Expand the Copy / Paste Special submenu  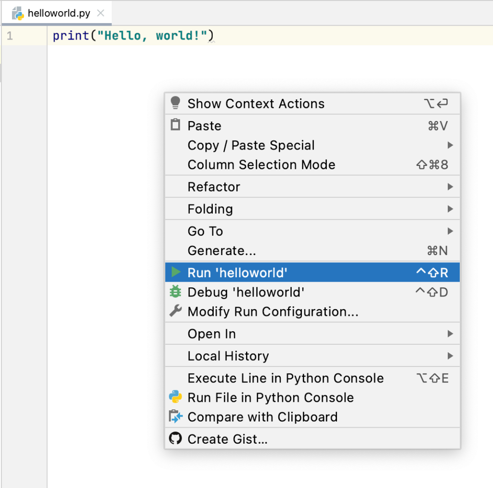click(x=251, y=146)
